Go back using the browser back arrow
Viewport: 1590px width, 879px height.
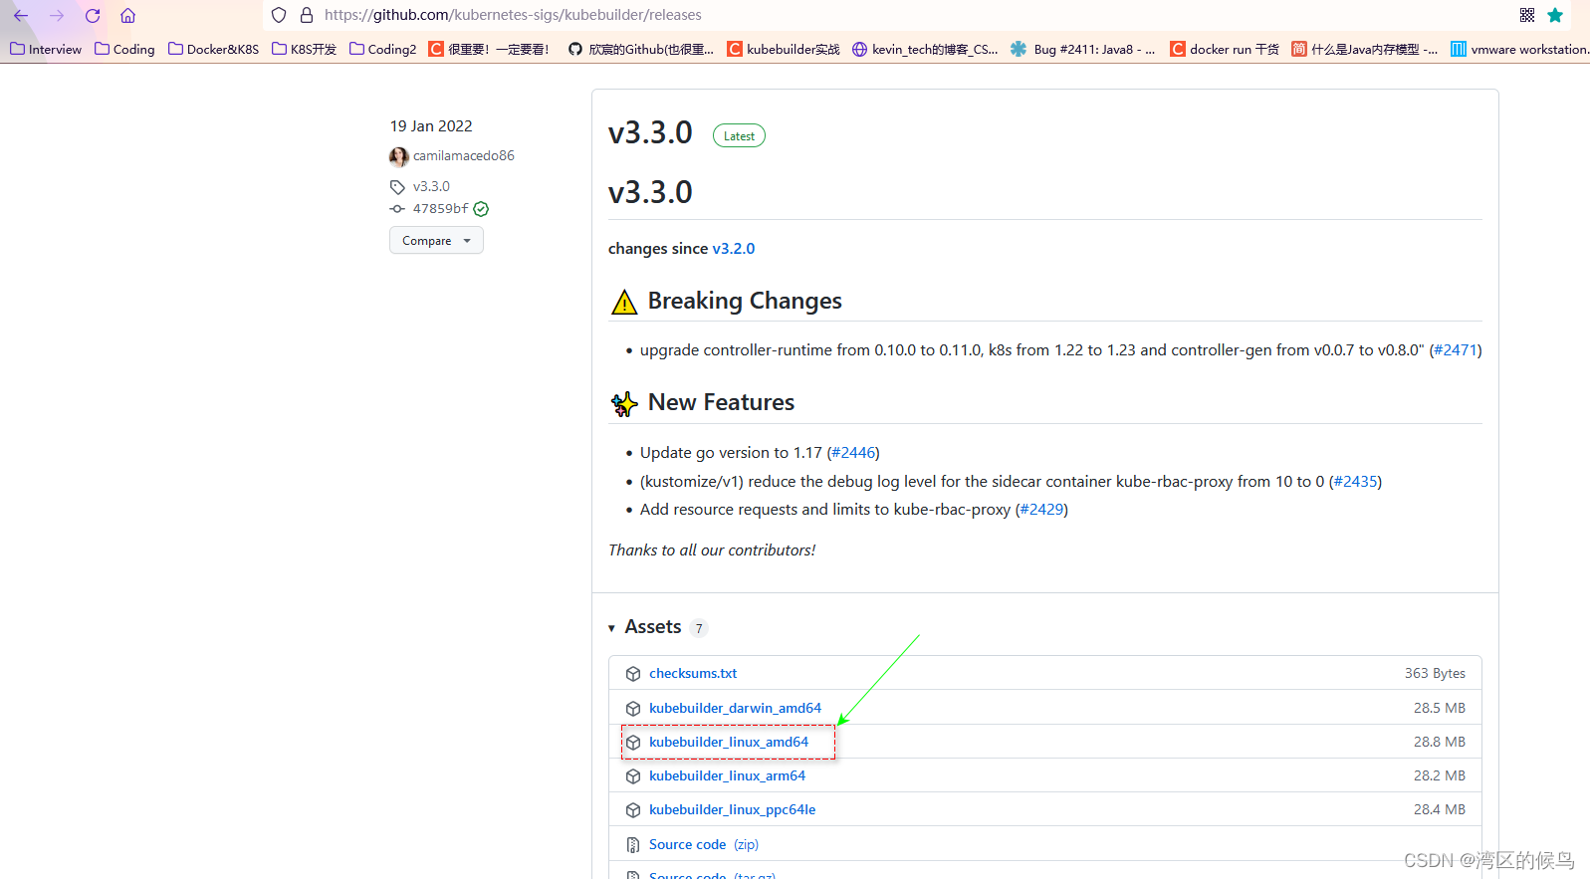tap(21, 15)
